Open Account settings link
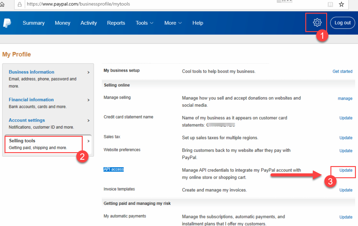The width and height of the screenshot is (358, 226). pos(27,120)
